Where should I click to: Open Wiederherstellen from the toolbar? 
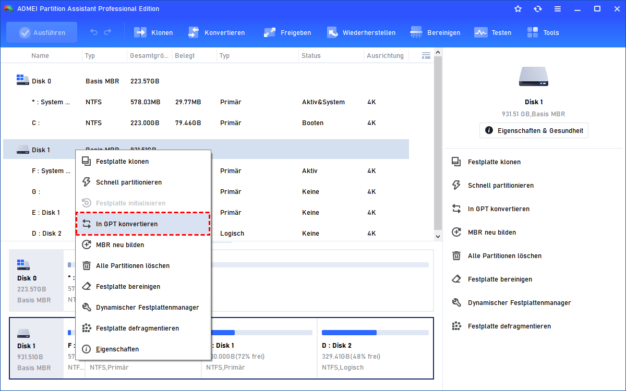tap(333, 32)
